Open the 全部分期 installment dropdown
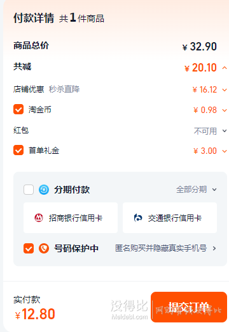This screenshot has width=229, height=332. (197, 190)
